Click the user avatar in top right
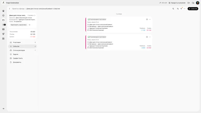201x113 pixels. (x=198, y=3)
